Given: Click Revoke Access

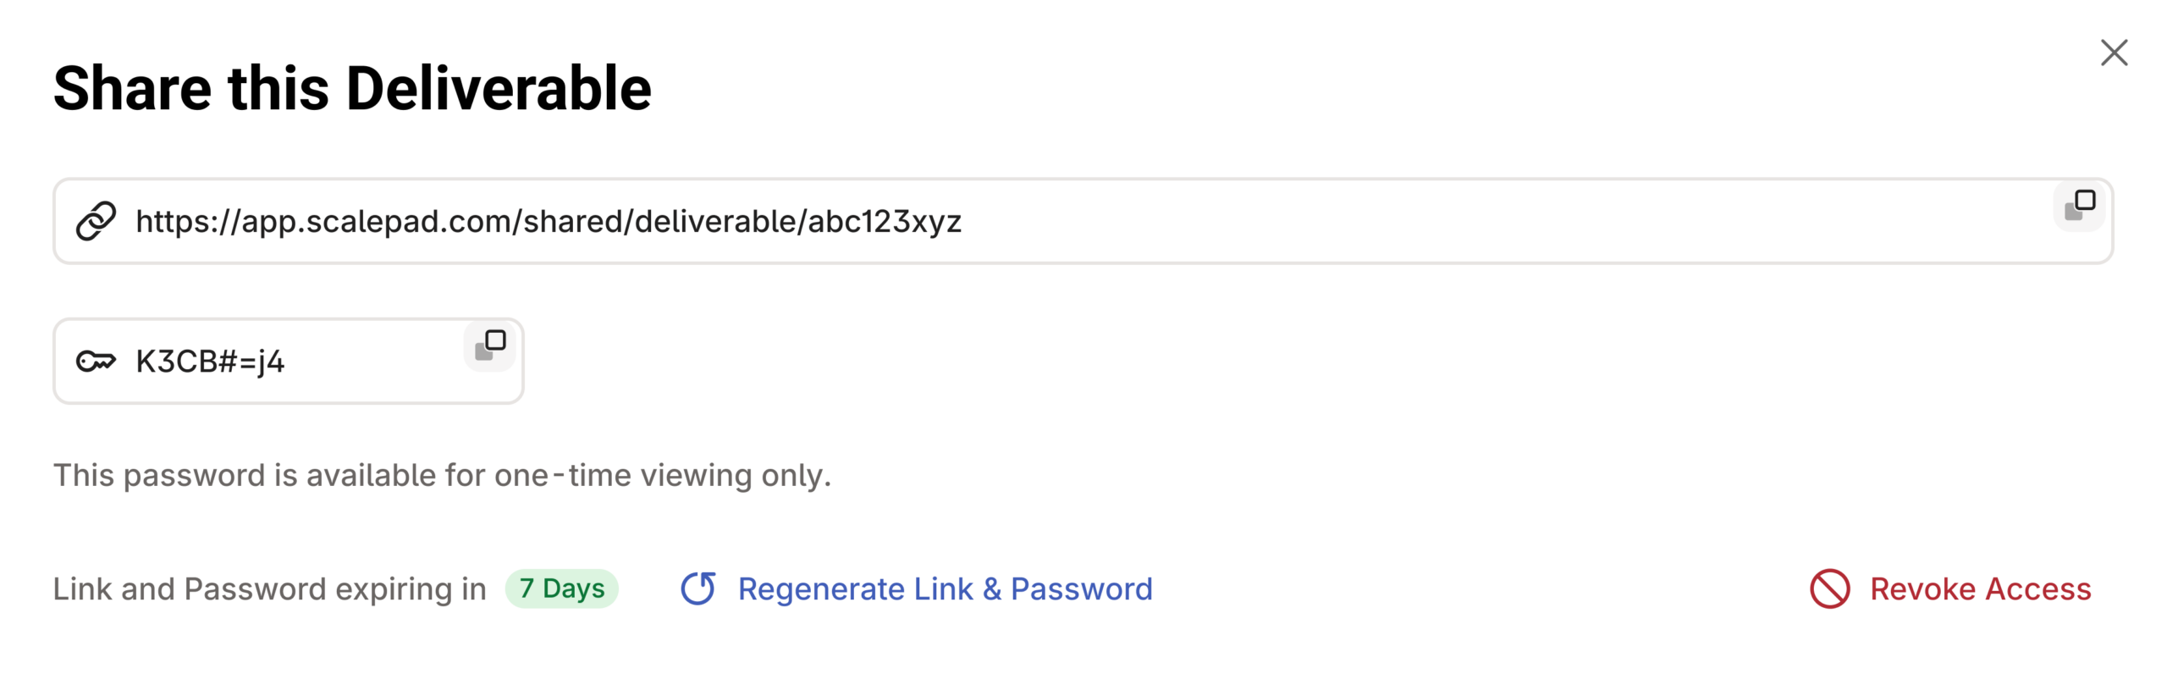Looking at the screenshot, I should pyautogui.click(x=1980, y=588).
